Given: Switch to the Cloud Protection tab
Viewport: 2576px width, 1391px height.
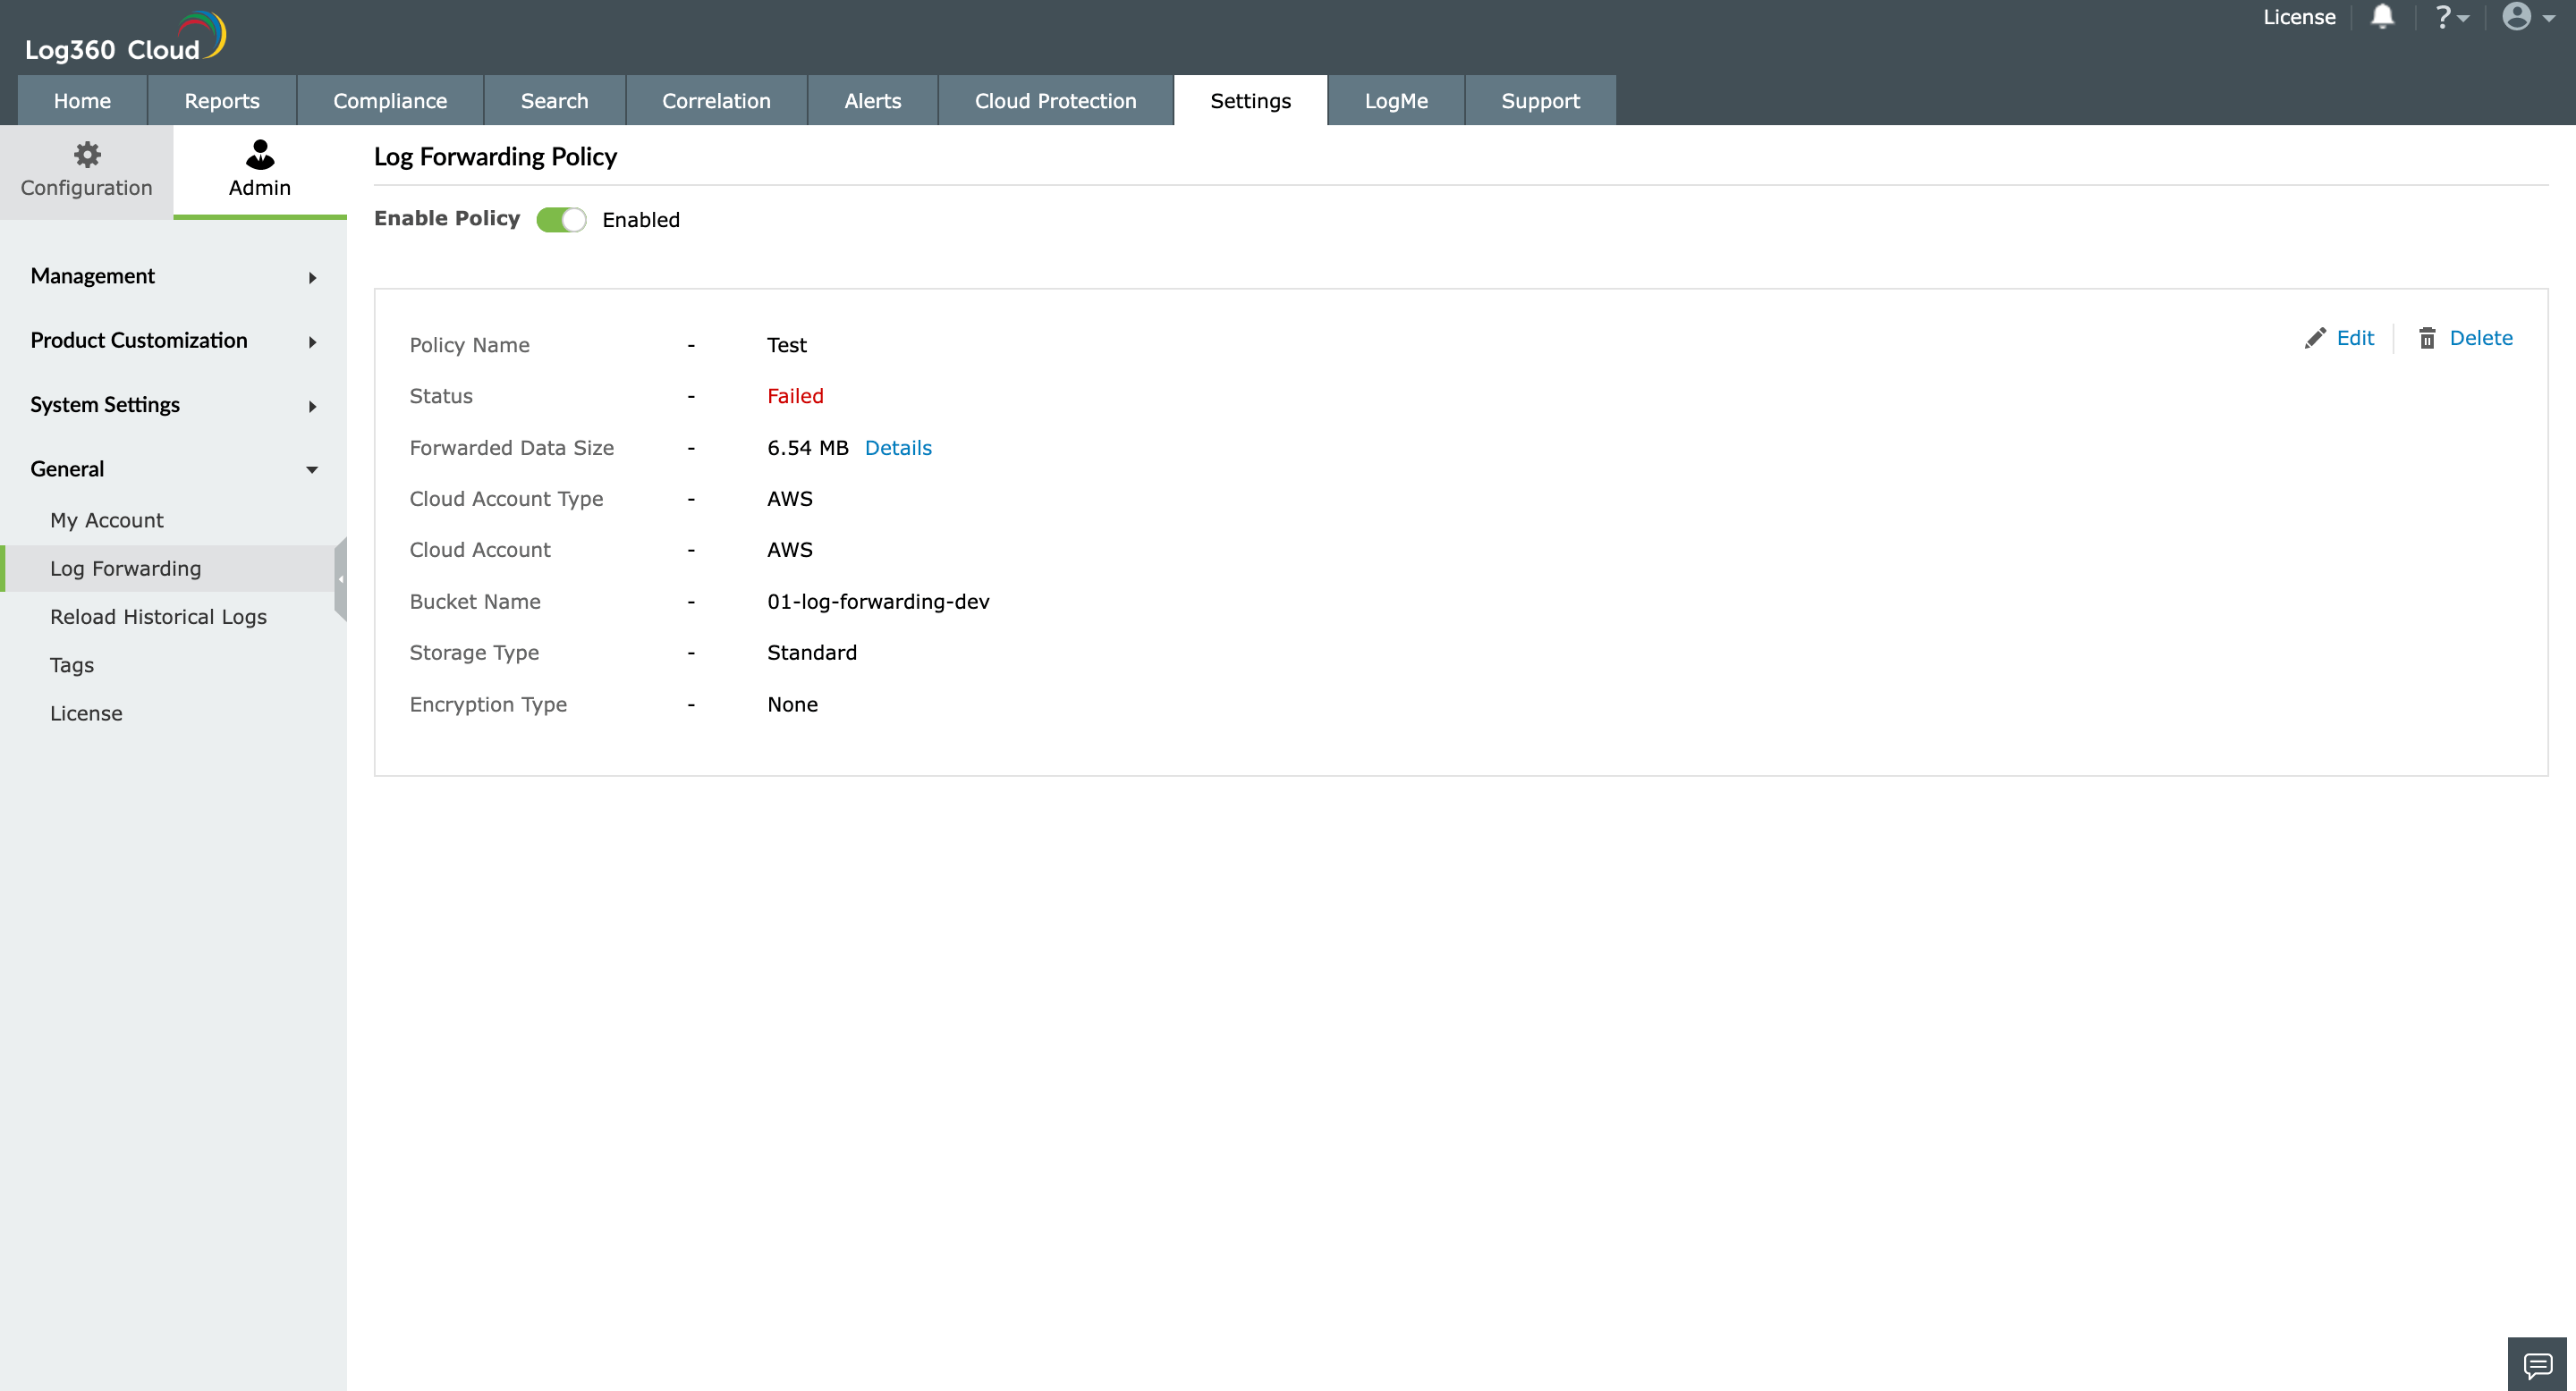Looking at the screenshot, I should pyautogui.click(x=1055, y=101).
